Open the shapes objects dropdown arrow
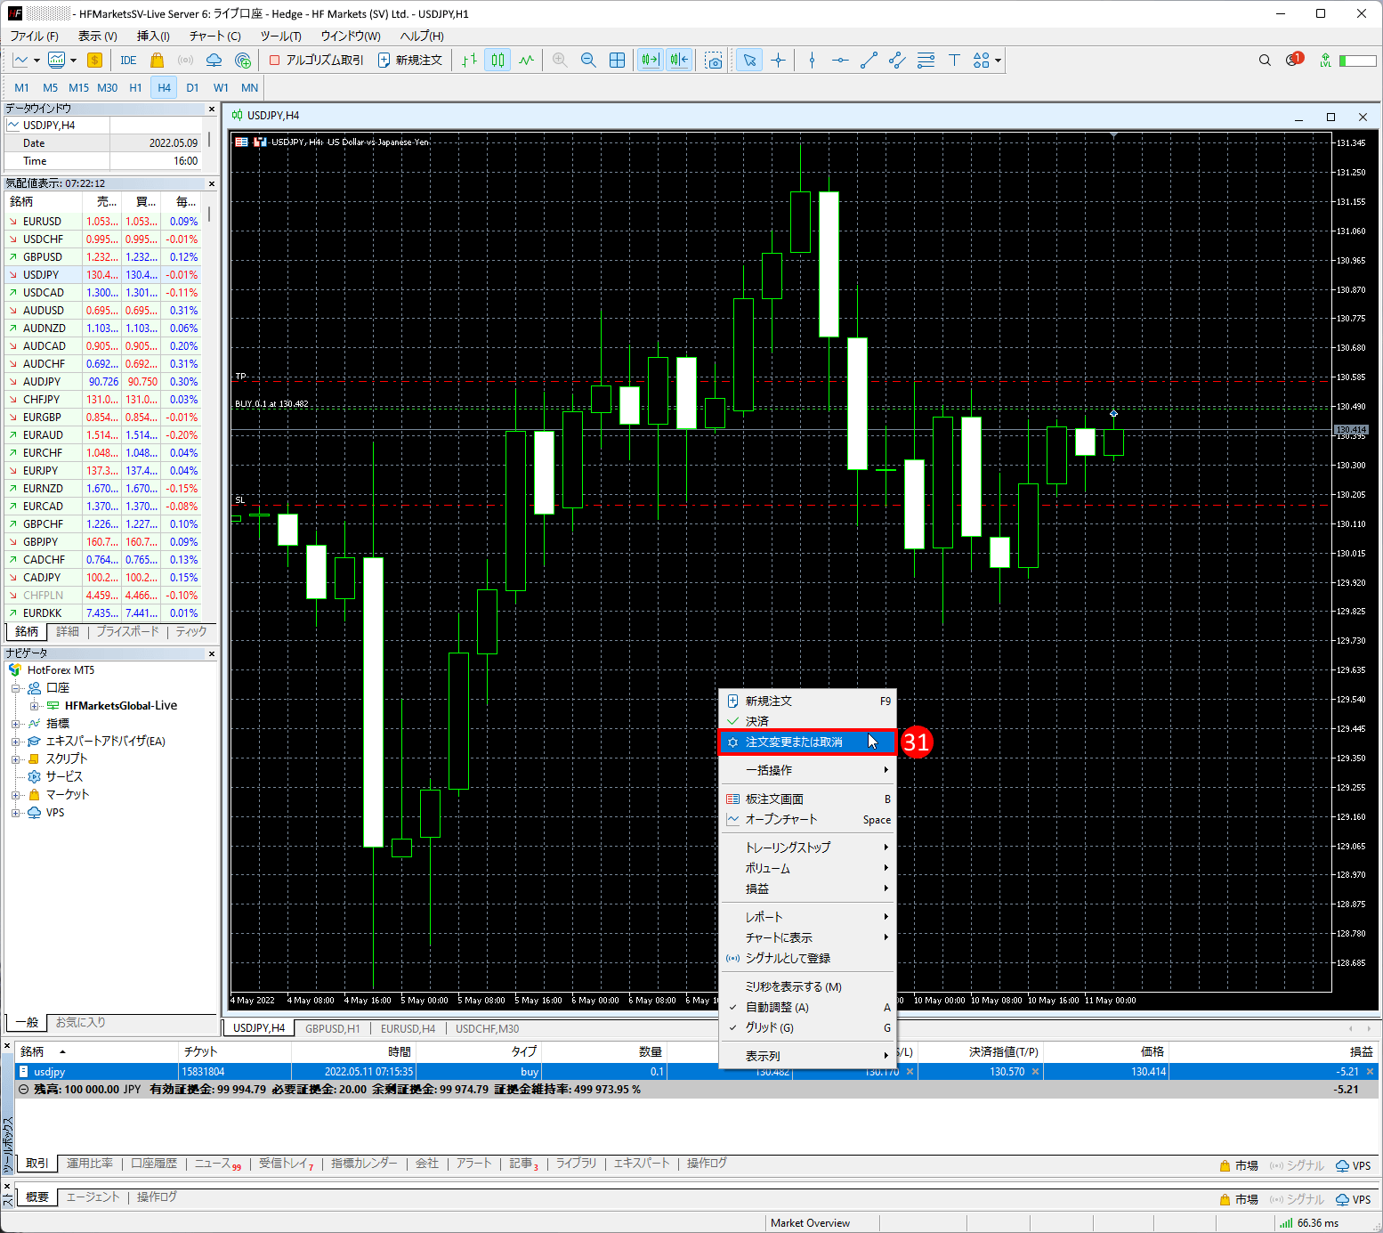The width and height of the screenshot is (1383, 1233). coord(999,61)
